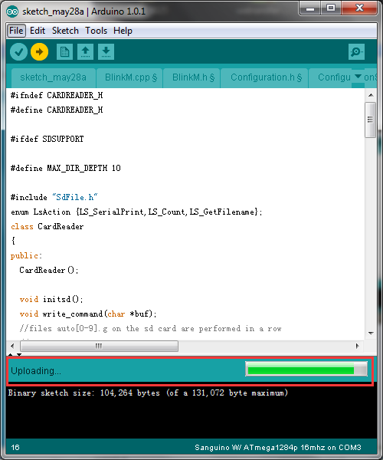Open the Help menu
The height and width of the screenshot is (460, 383).
pyautogui.click(x=123, y=31)
